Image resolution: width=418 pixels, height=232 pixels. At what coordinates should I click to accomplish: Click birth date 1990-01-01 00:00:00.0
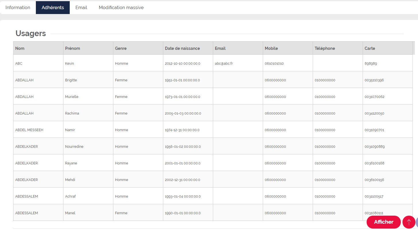coord(183,213)
